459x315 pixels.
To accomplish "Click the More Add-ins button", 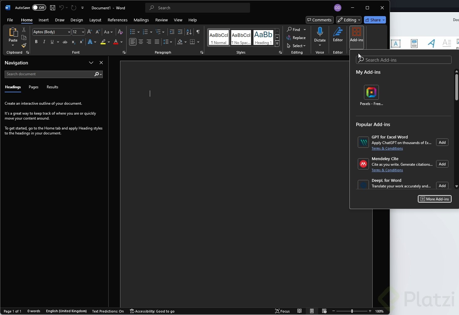I will click(x=434, y=199).
